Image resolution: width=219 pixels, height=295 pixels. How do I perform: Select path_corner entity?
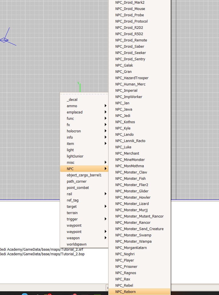point(84,181)
